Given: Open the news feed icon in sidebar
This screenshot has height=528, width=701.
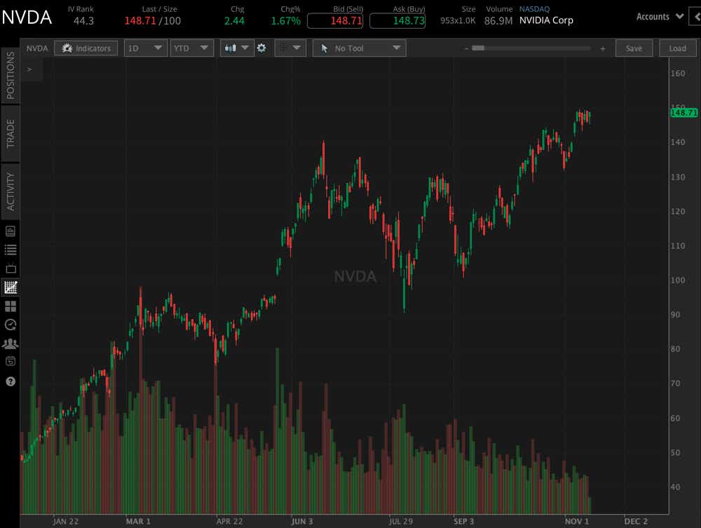Looking at the screenshot, I should point(11,230).
